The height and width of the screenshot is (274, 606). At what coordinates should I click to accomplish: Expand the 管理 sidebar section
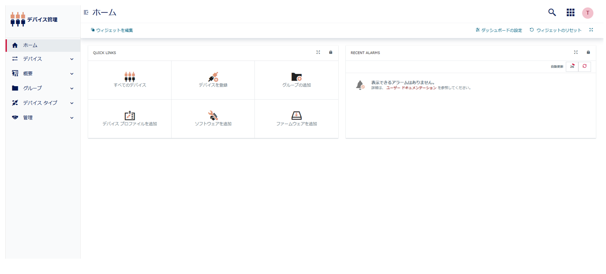pos(43,118)
